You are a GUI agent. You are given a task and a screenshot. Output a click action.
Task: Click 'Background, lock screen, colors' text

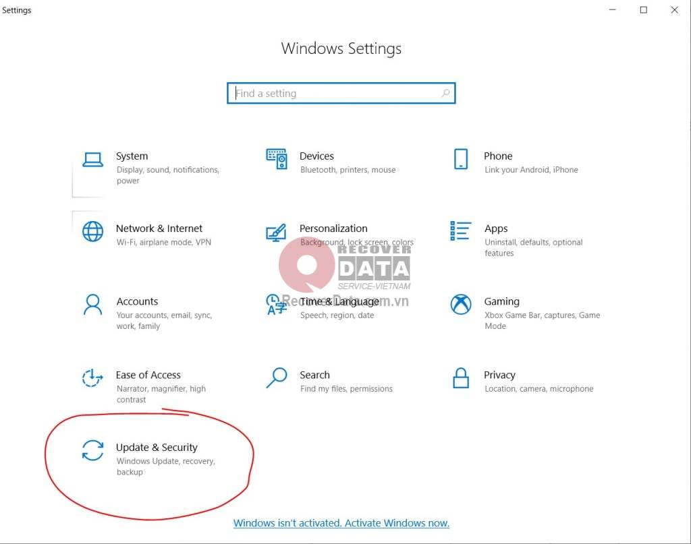tap(357, 243)
